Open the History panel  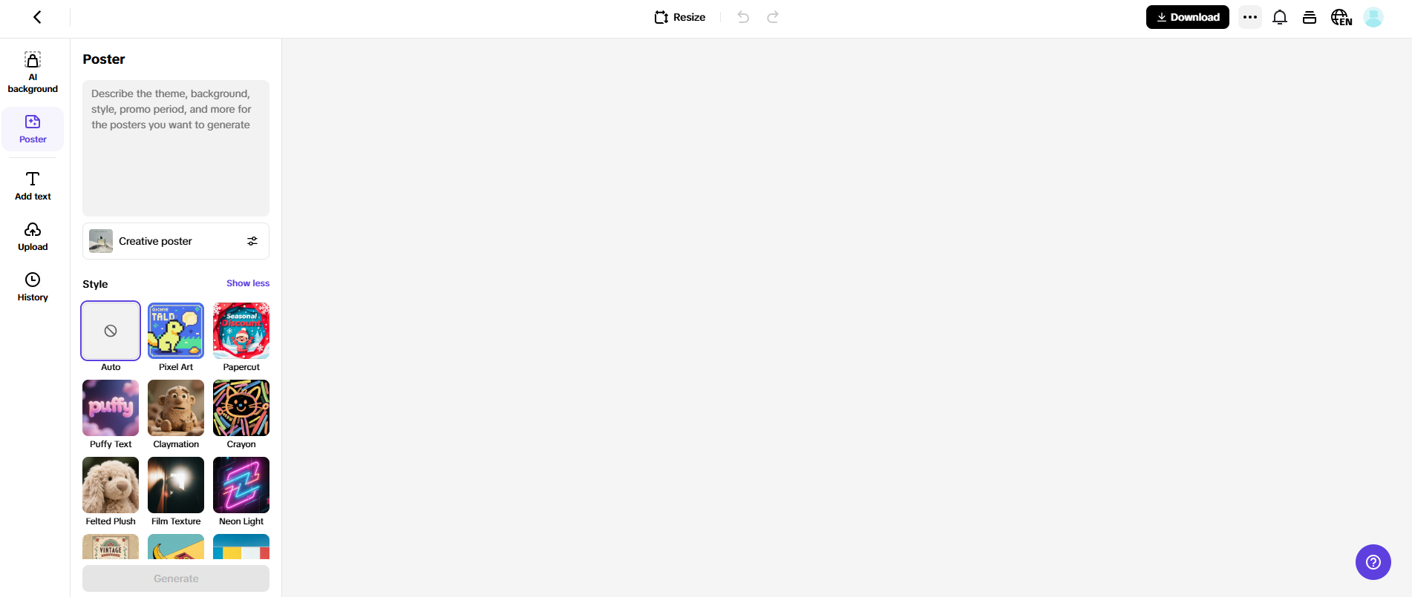point(33,287)
